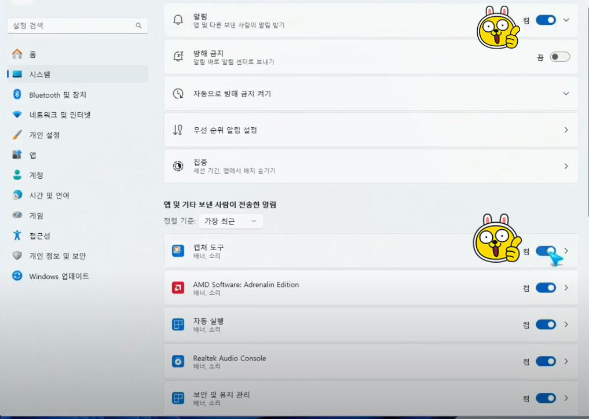Click the 네트워크 및 인터넷 wifi icon

(17, 115)
